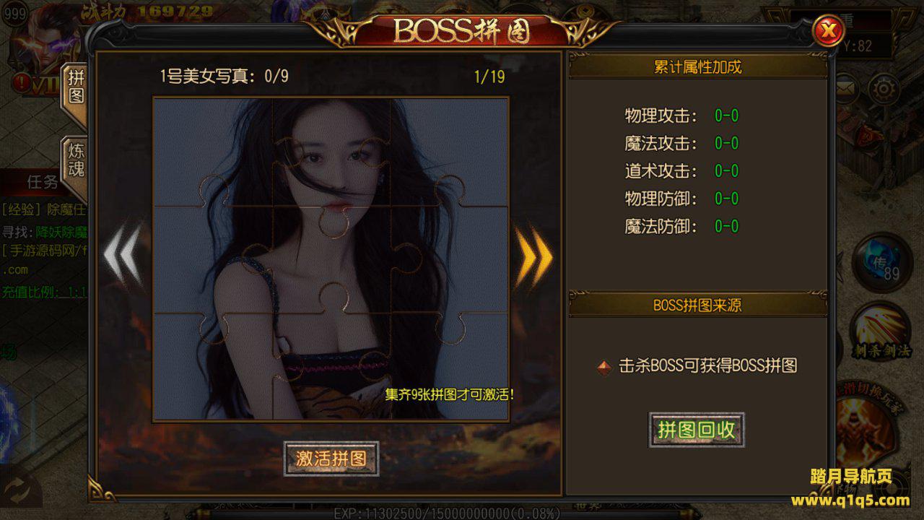
Task: Select the bottom-right puzzle piece
Action: point(450,366)
